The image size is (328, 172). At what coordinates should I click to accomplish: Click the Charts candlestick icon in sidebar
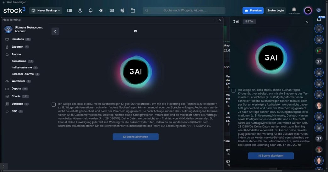point(7,96)
